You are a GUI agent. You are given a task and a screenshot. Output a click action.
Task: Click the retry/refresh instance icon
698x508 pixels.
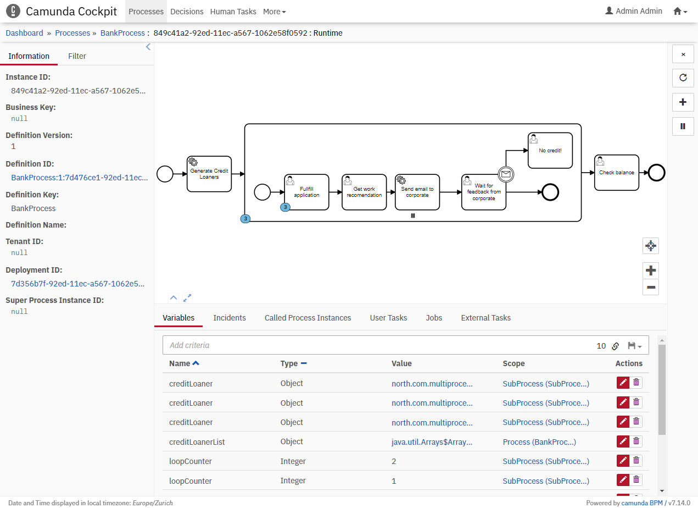click(683, 78)
